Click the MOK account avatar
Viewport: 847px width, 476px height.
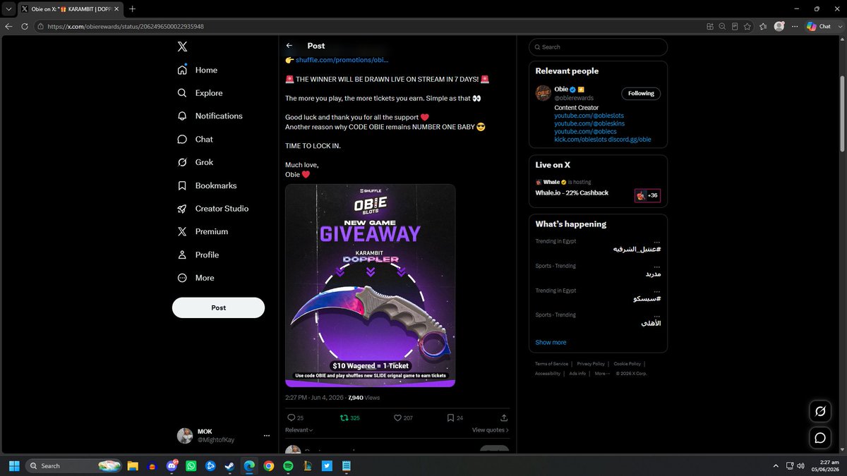tap(185, 436)
